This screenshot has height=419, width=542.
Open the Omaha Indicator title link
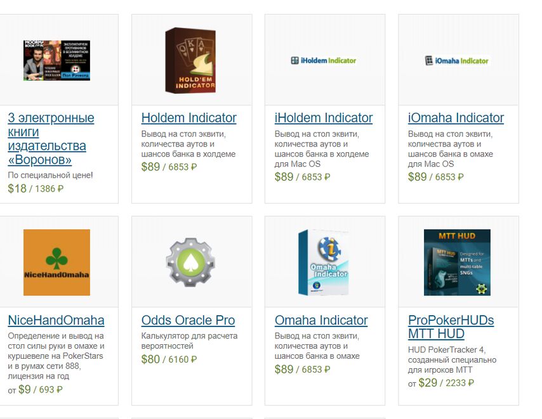(x=321, y=320)
